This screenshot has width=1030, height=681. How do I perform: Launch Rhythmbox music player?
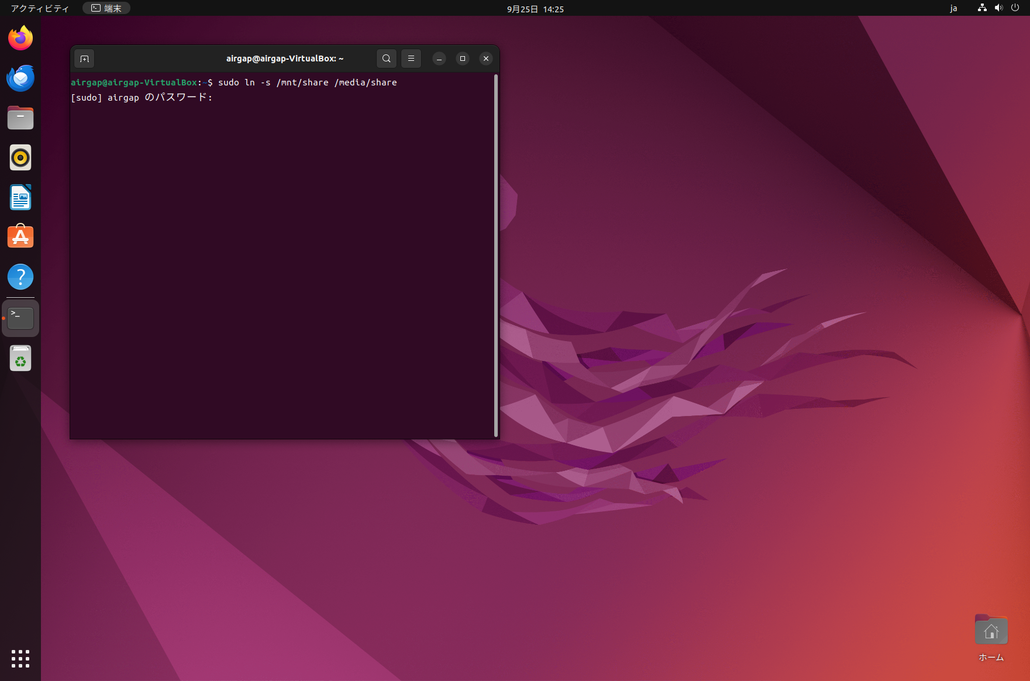click(20, 158)
